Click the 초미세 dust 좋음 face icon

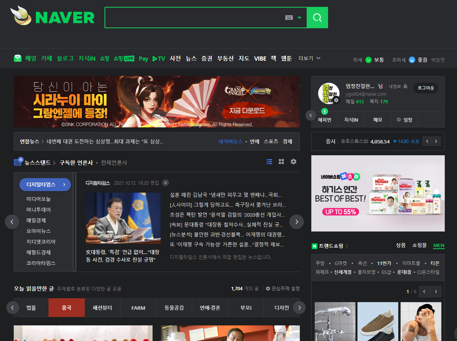point(412,60)
